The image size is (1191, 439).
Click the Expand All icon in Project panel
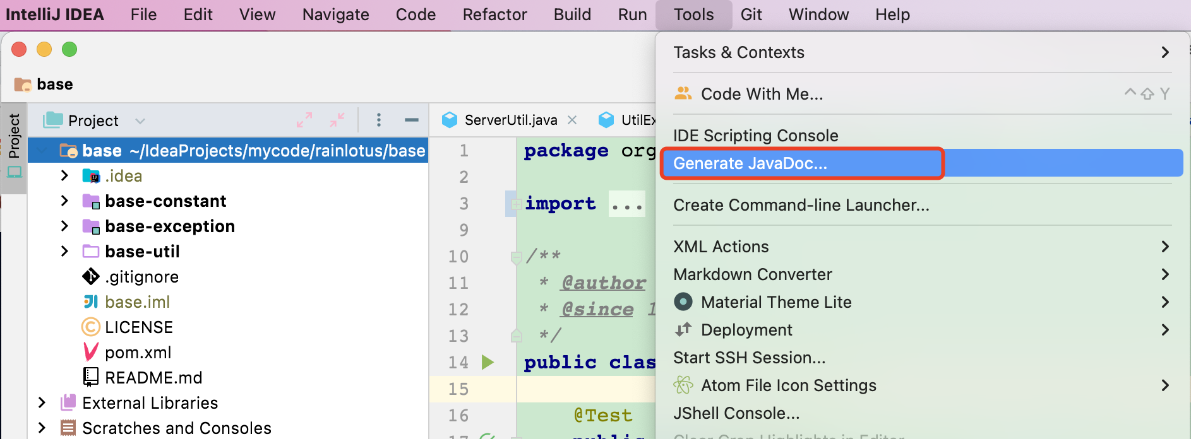click(x=304, y=120)
